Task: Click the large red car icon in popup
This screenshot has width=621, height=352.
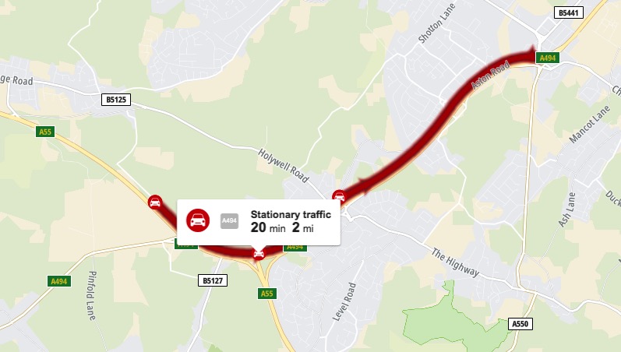Action: point(198,220)
